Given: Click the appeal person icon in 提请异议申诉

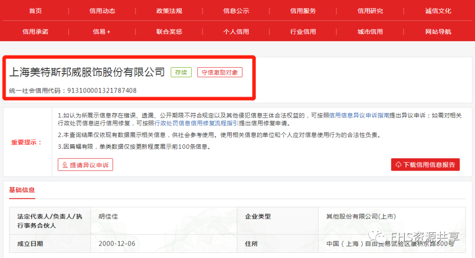Looking at the screenshot, I should (x=65, y=165).
